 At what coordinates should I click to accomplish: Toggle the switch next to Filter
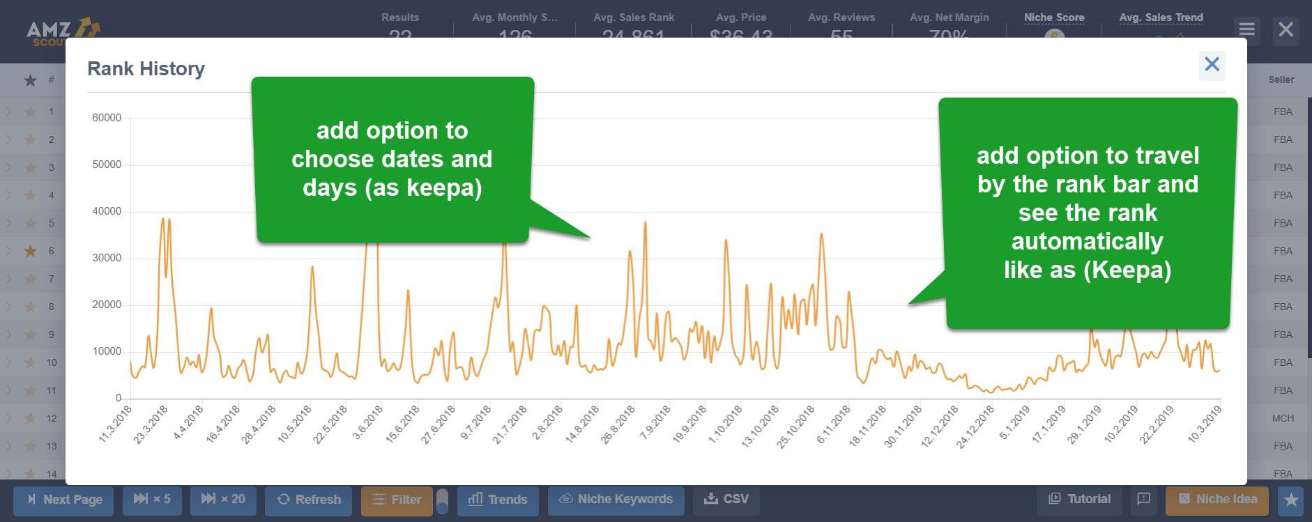[x=442, y=501]
